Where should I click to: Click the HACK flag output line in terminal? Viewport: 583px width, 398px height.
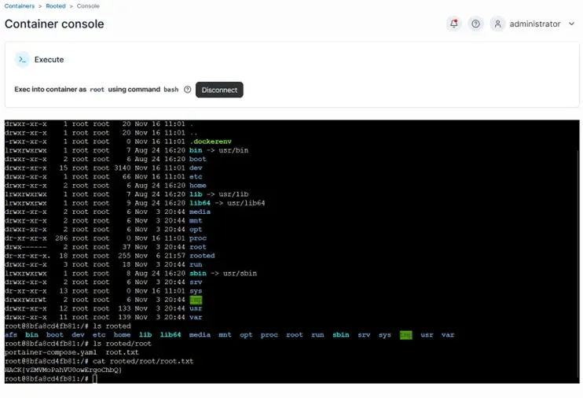tap(63, 370)
